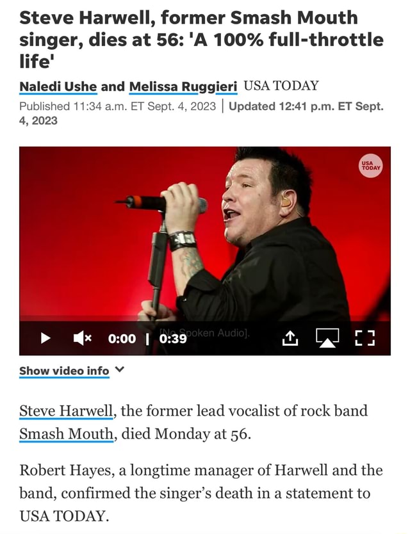Click the chevron beside Show video info
Image resolution: width=410 pixels, height=534 pixels.
[x=119, y=370]
